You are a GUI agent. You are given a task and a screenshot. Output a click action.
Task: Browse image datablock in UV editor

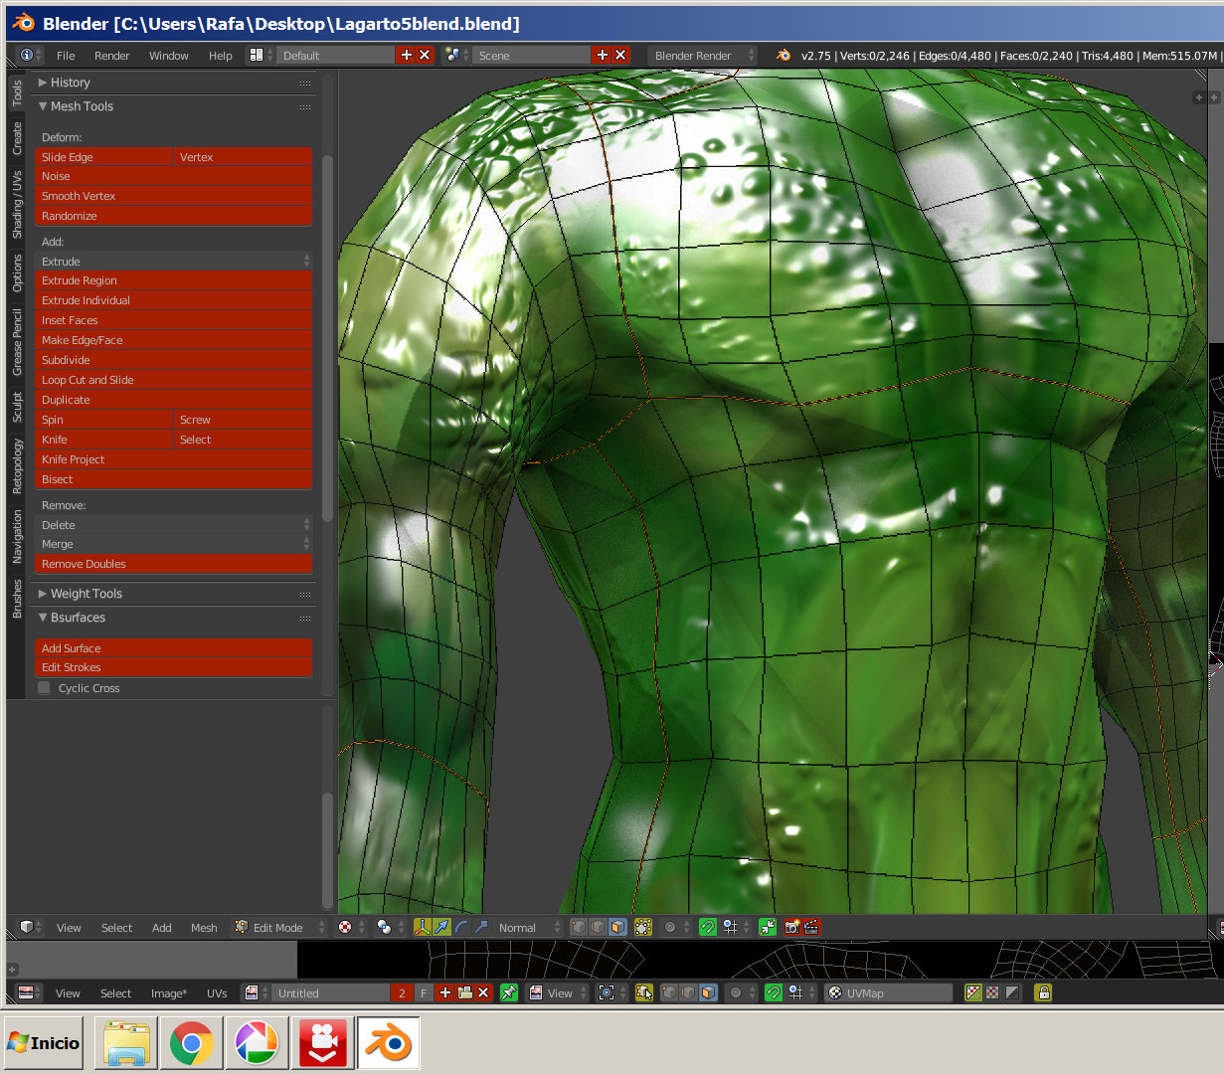pos(257,992)
